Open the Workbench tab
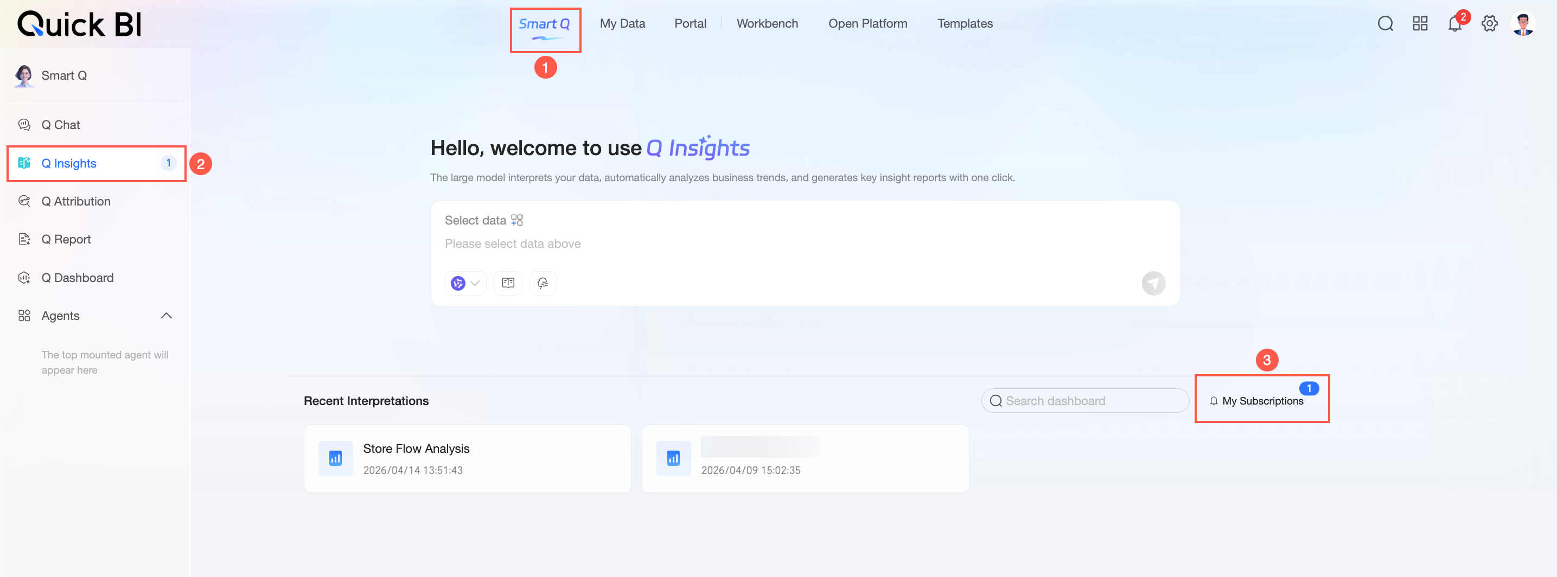The width and height of the screenshot is (1557, 577). tap(767, 23)
